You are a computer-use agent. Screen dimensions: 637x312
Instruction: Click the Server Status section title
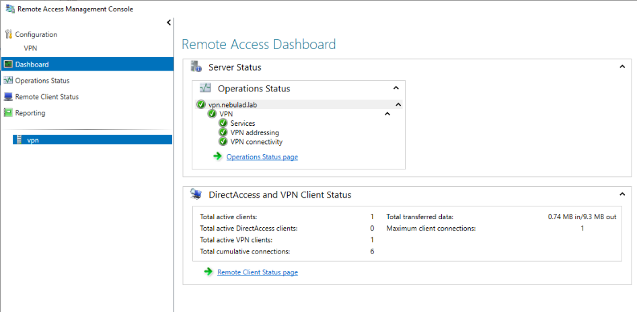[235, 67]
